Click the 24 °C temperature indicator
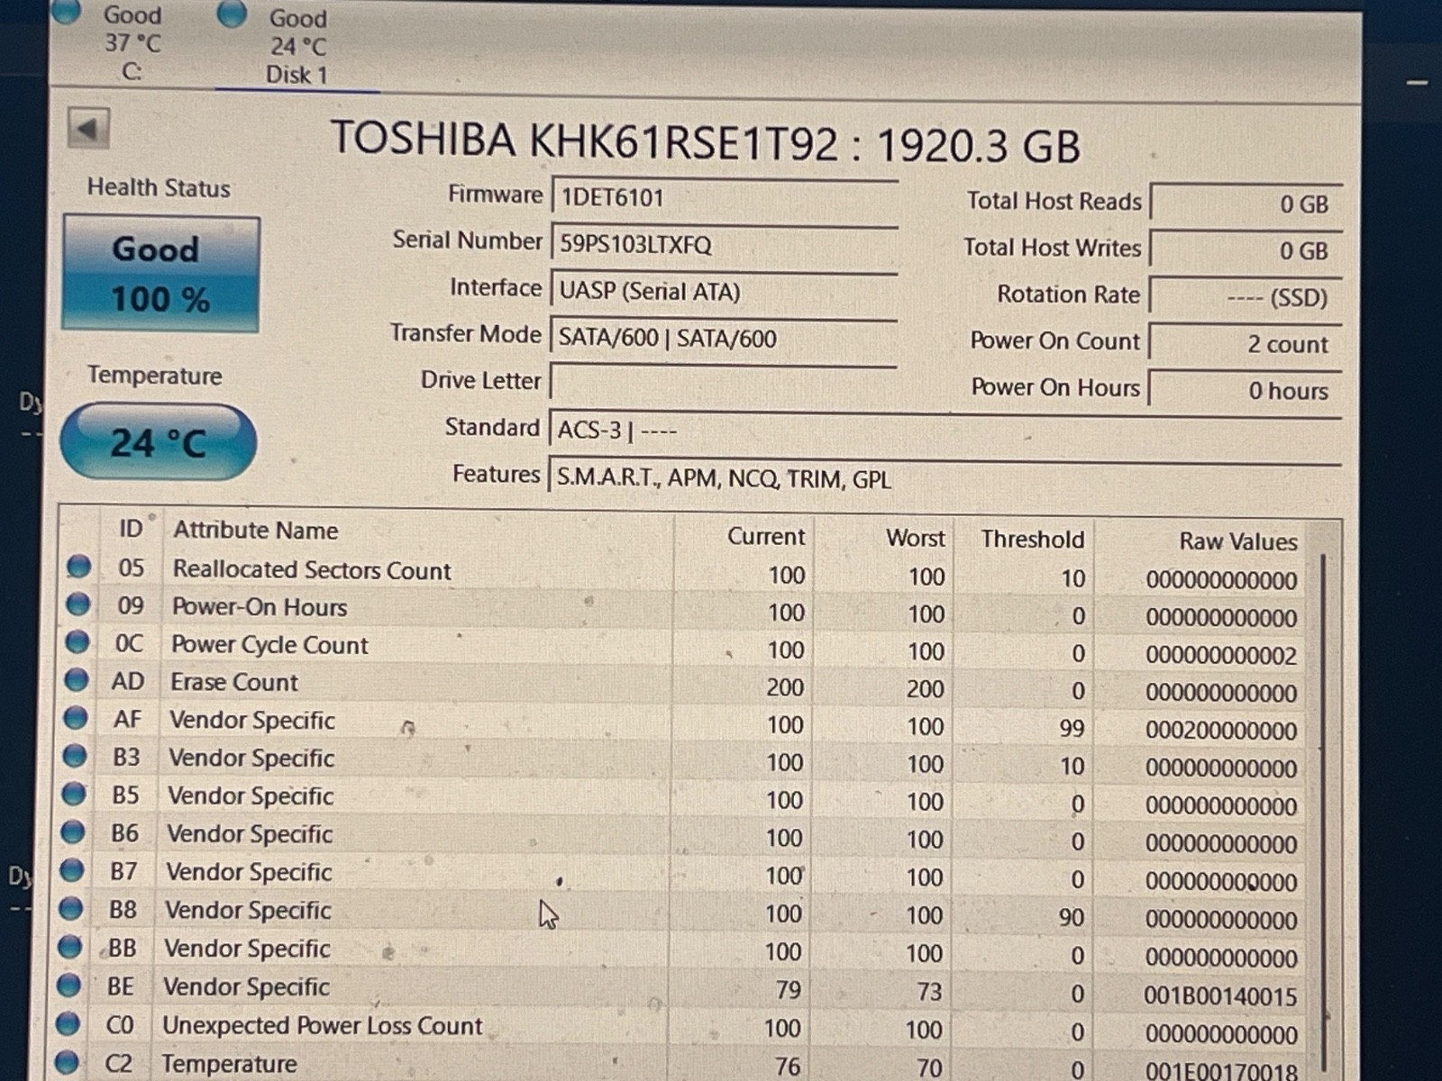Image resolution: width=1442 pixels, height=1081 pixels. 159,441
